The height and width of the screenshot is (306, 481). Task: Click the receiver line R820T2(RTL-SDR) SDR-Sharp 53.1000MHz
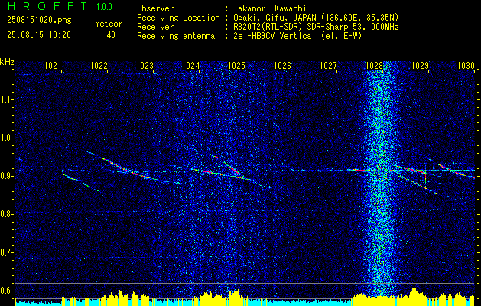pos(317,27)
